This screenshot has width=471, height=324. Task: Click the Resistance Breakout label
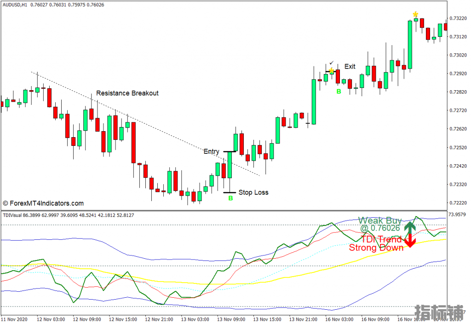[x=127, y=93]
